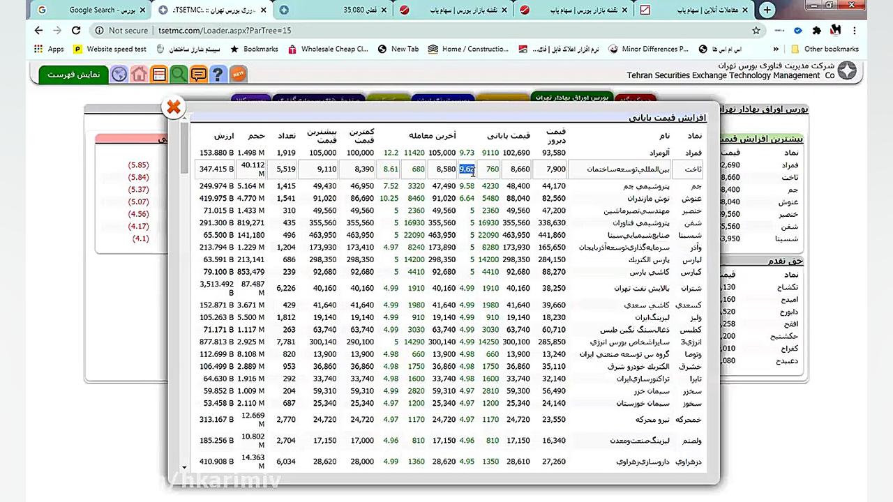Screen dimensions: 893x502
Task: Click the orange index list icon
Action: click(158, 74)
